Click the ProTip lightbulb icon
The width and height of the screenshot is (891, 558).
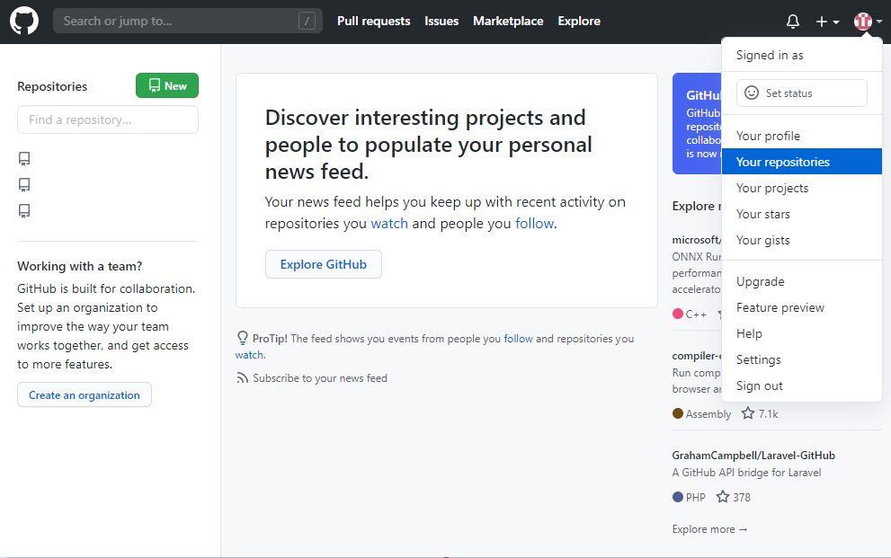tap(243, 339)
